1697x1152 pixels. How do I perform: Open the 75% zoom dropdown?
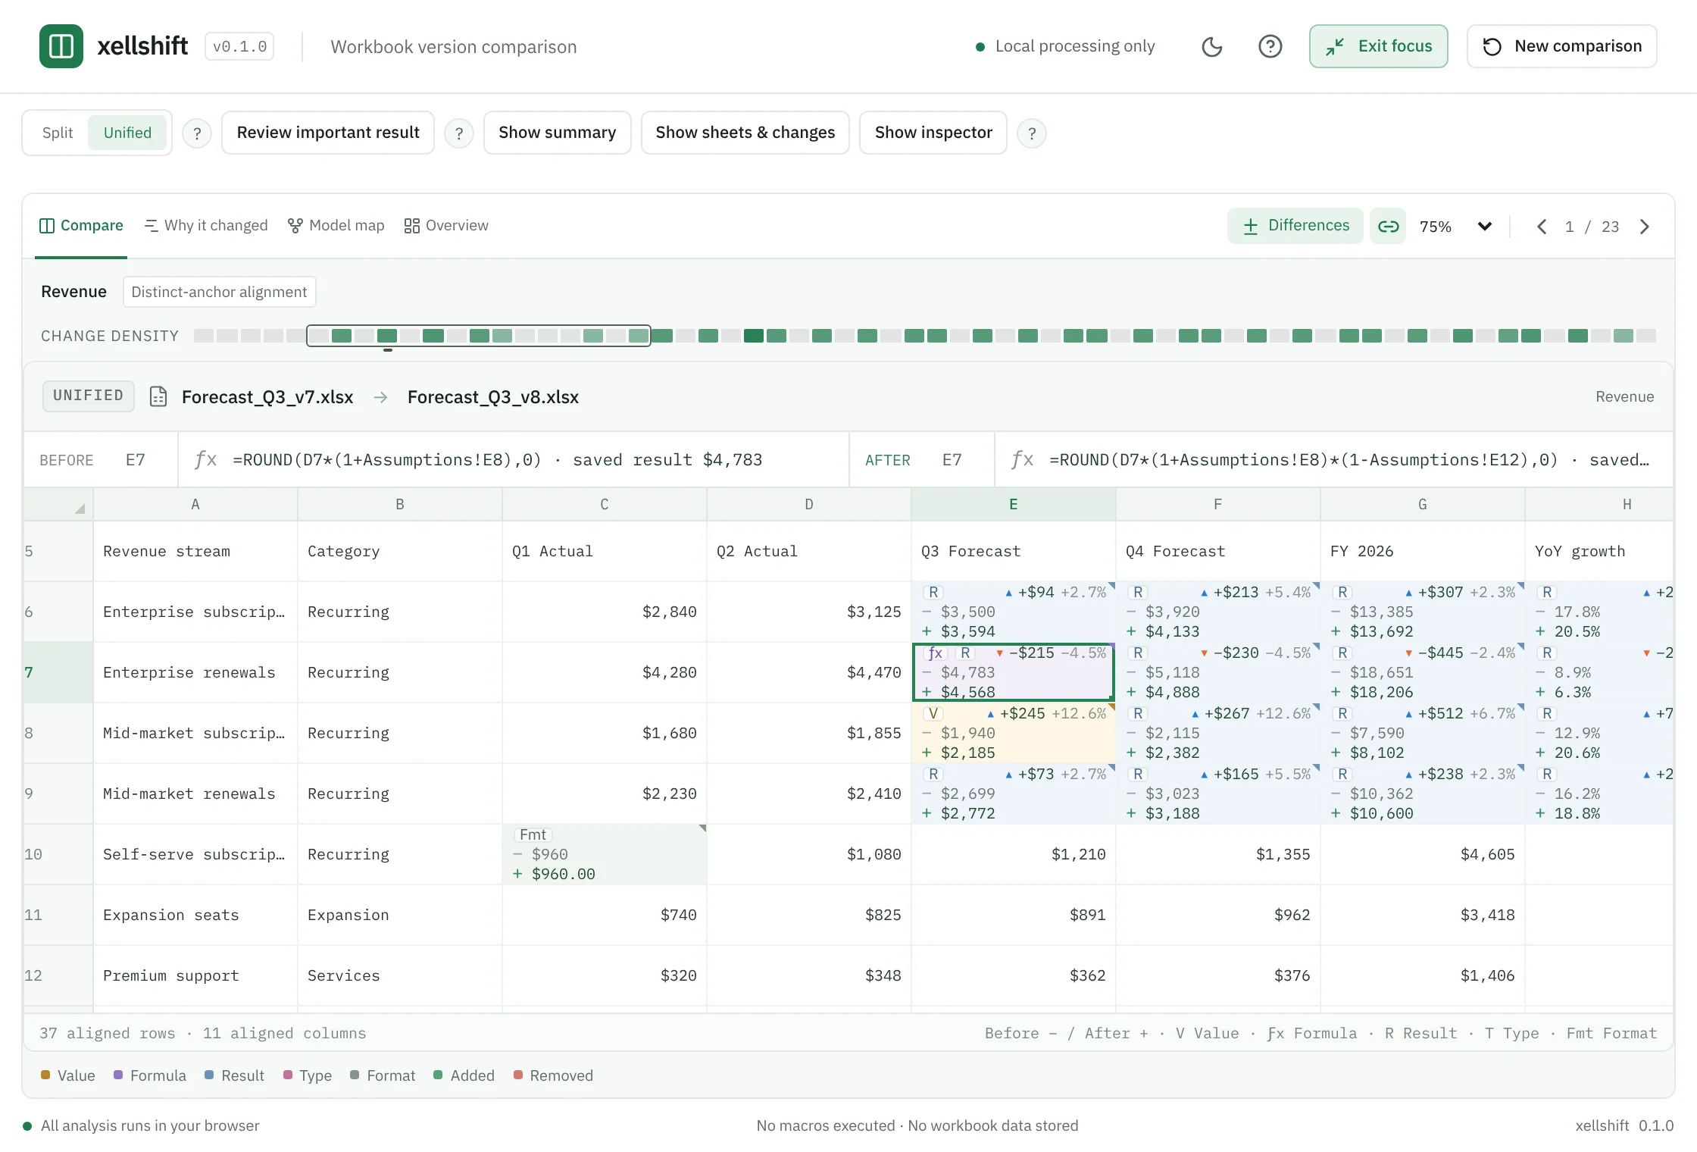coord(1455,227)
